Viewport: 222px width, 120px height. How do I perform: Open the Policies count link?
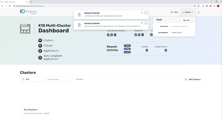[46, 46]
